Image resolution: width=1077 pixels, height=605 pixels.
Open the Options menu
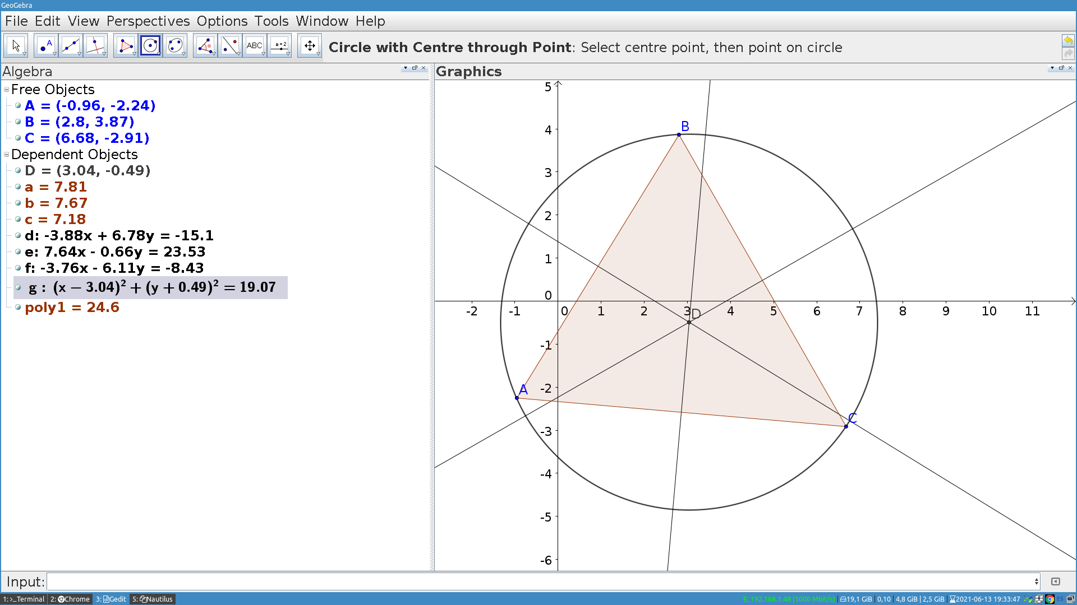pos(222,21)
